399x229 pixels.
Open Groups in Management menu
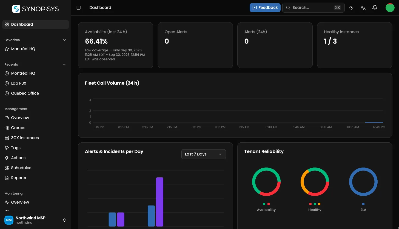[35, 128]
